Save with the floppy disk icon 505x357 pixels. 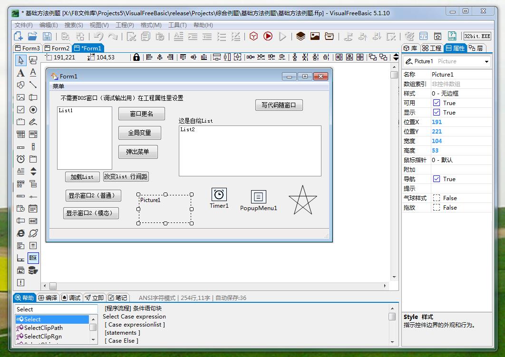point(47,37)
